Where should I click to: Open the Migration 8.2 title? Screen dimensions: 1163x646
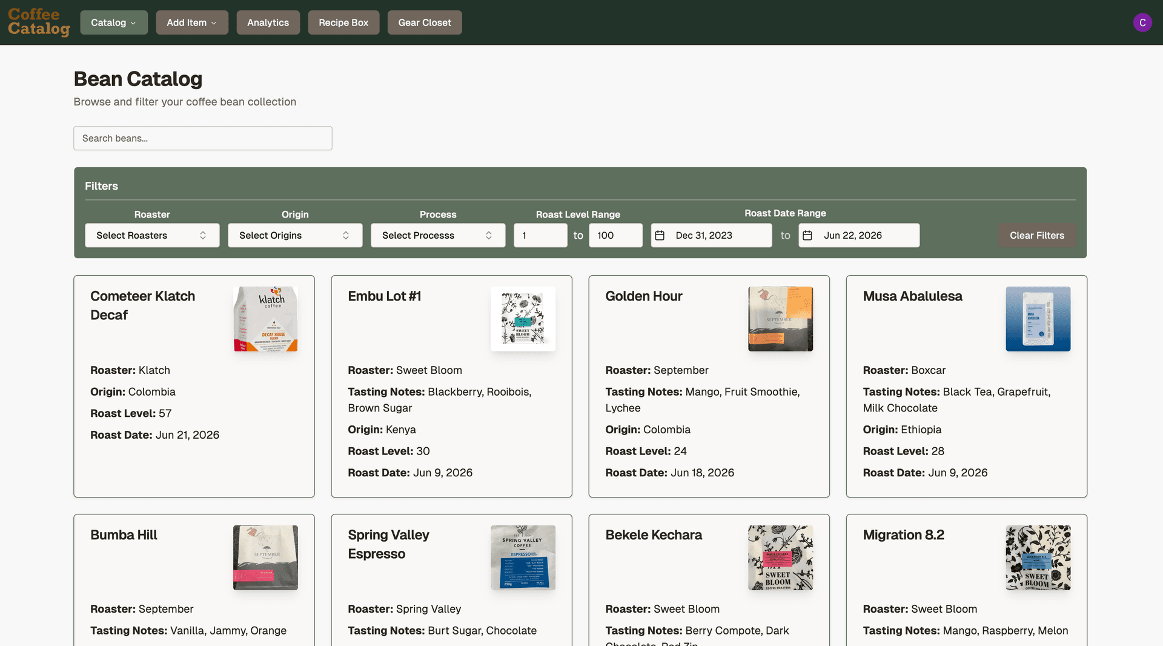click(903, 535)
